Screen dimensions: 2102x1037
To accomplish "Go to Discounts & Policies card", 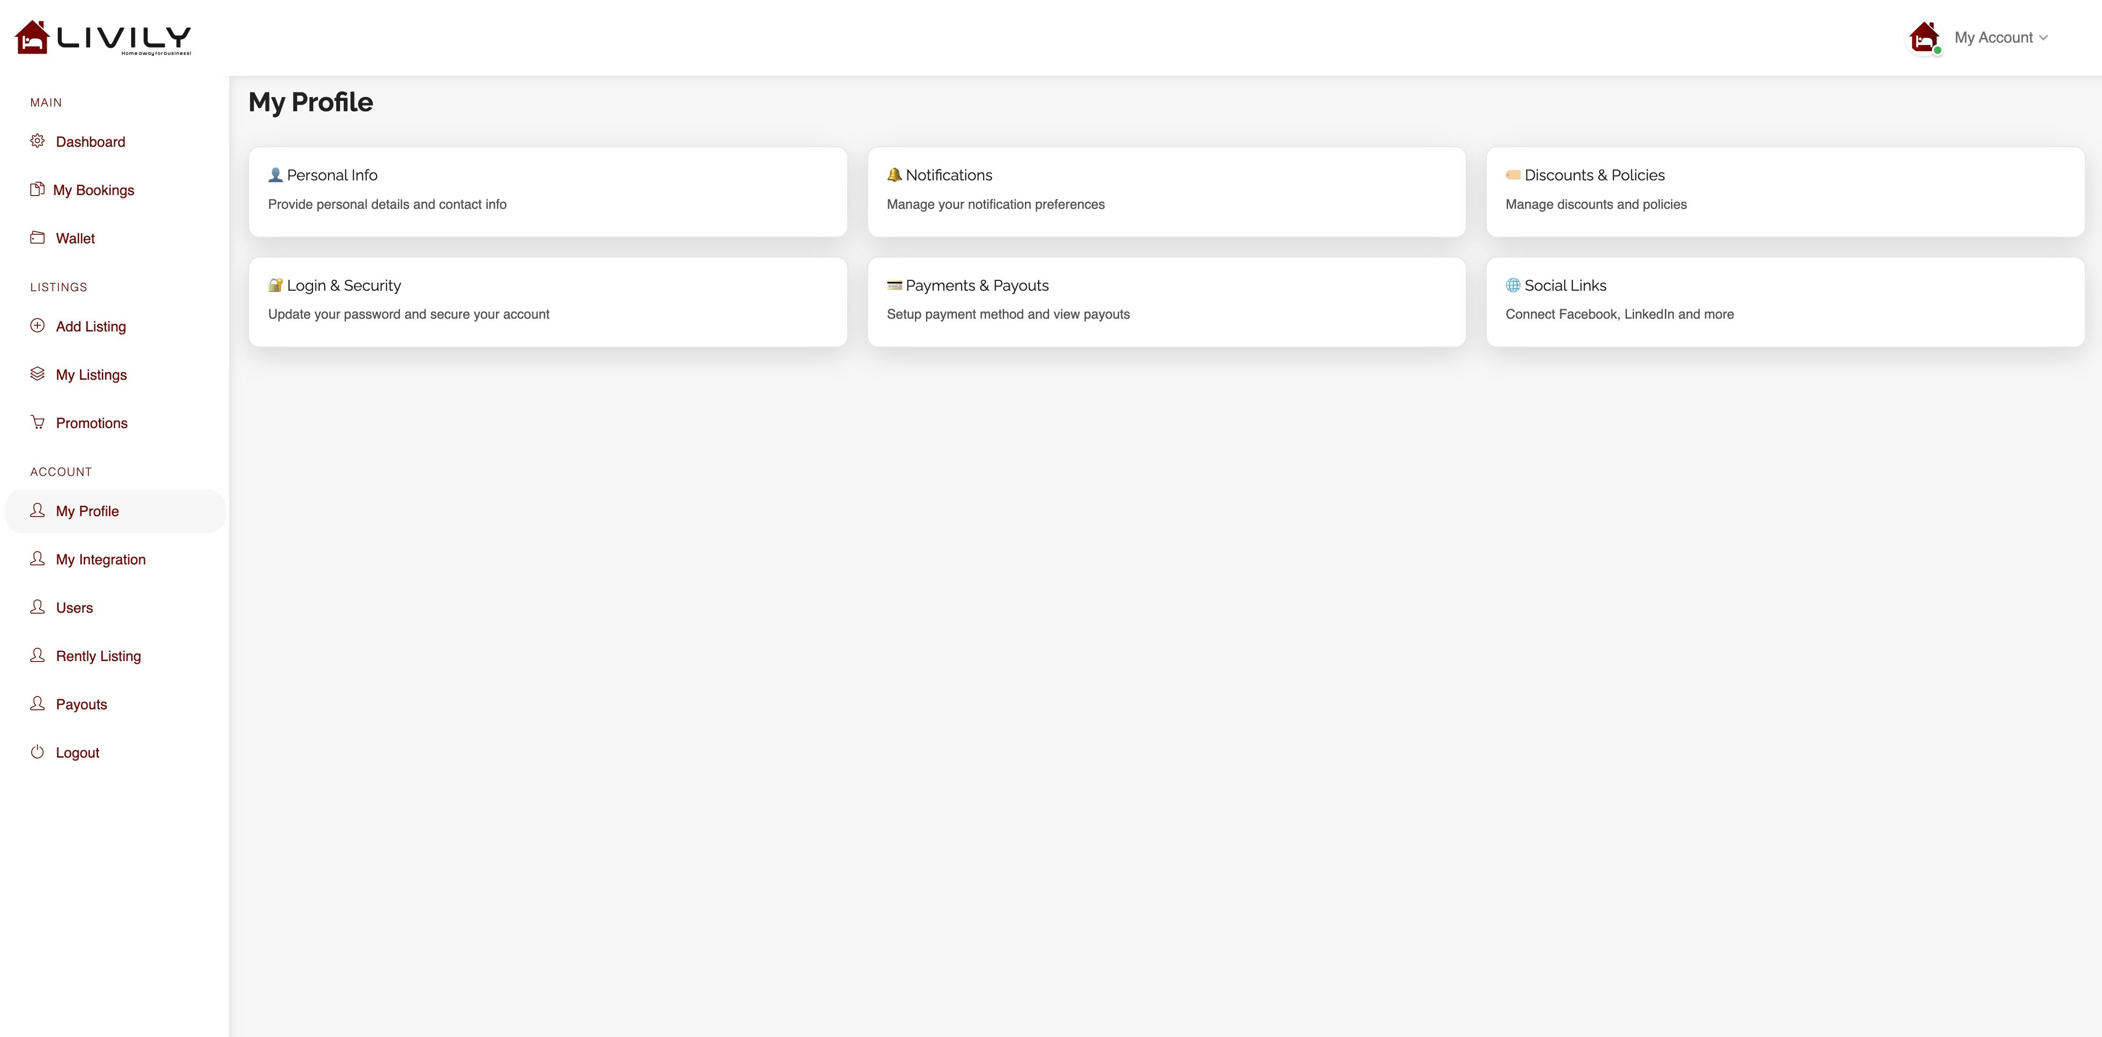I will pos(1785,192).
